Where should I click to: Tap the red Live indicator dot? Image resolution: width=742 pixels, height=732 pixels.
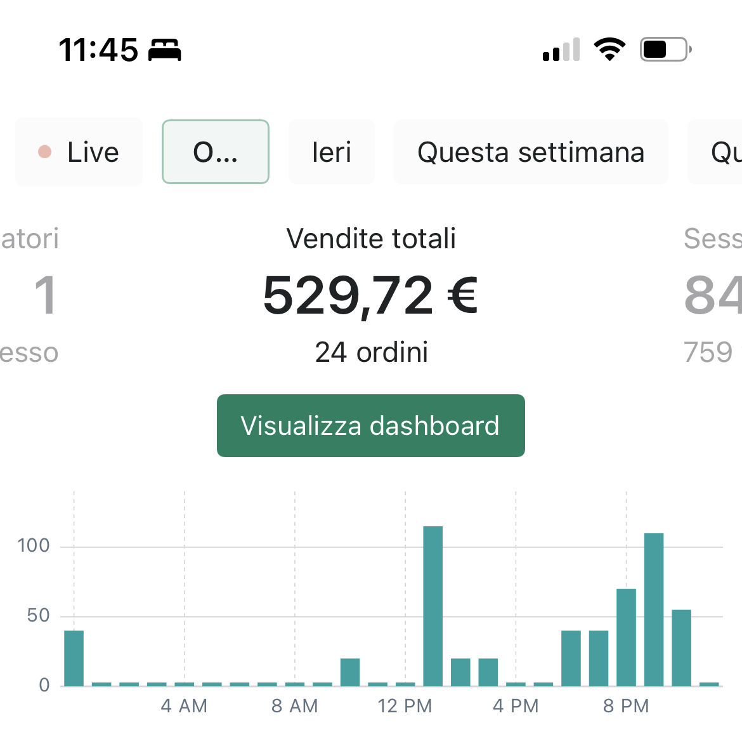click(44, 152)
